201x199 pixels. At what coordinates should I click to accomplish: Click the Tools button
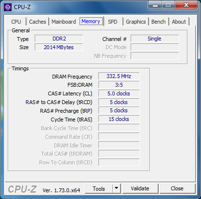pyautogui.click(x=99, y=189)
